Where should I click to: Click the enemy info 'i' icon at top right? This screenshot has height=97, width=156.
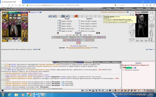tap(128, 12)
